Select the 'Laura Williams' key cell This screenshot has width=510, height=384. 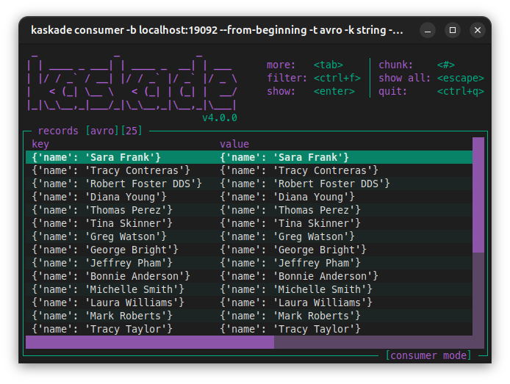(x=108, y=303)
